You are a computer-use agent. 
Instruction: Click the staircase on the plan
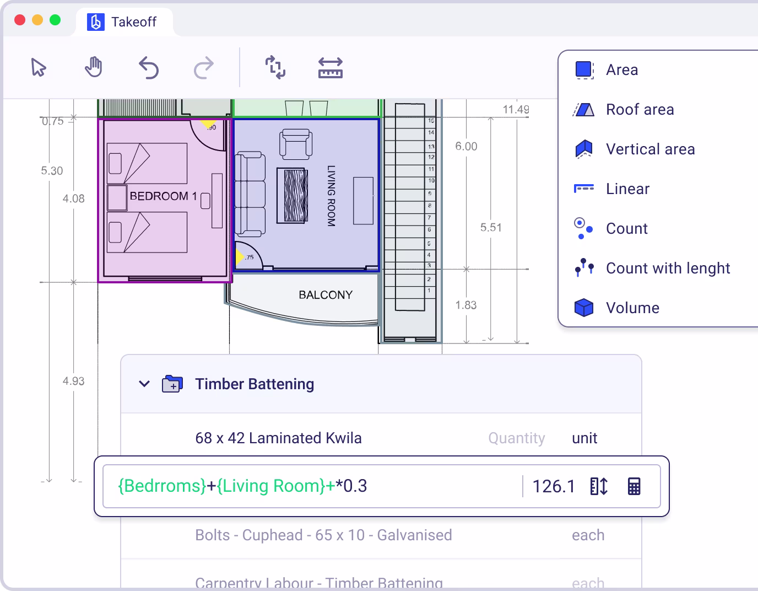point(410,221)
